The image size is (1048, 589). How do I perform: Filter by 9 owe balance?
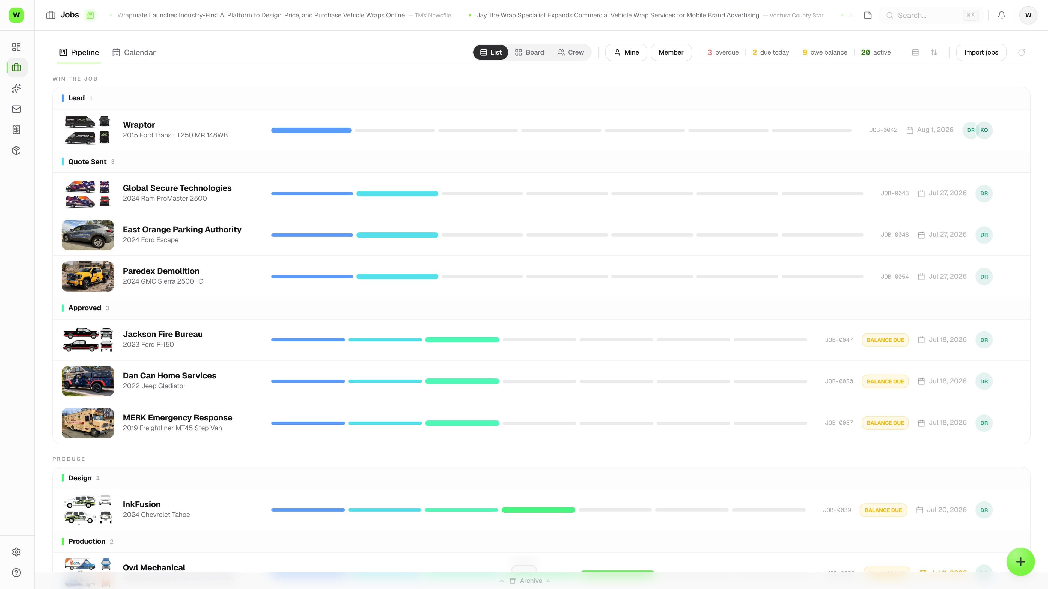click(x=825, y=52)
